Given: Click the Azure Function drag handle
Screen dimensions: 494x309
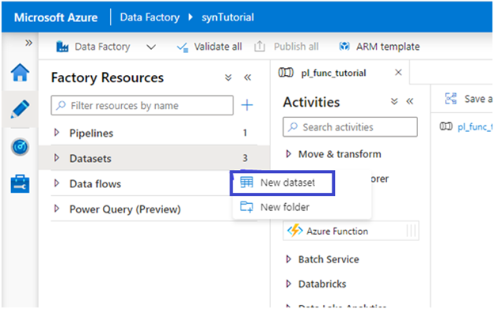Looking at the screenshot, I should click(x=411, y=231).
